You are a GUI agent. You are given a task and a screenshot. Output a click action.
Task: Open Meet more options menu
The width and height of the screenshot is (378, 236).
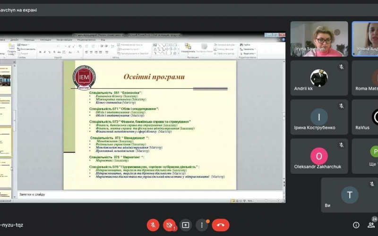[x=202, y=225]
